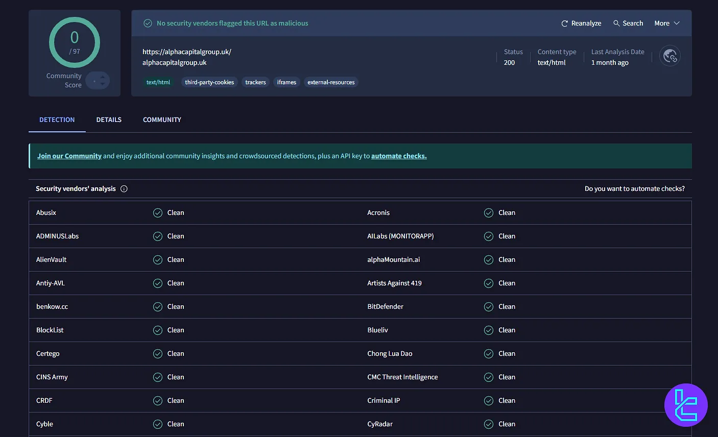Click the Community Score circular gauge
The width and height of the screenshot is (718, 437).
coord(75,43)
